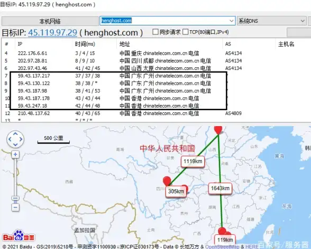The image size is (311, 249).
Task: Click the 41 / 42 / 45 timing cell
Action: [87, 68]
